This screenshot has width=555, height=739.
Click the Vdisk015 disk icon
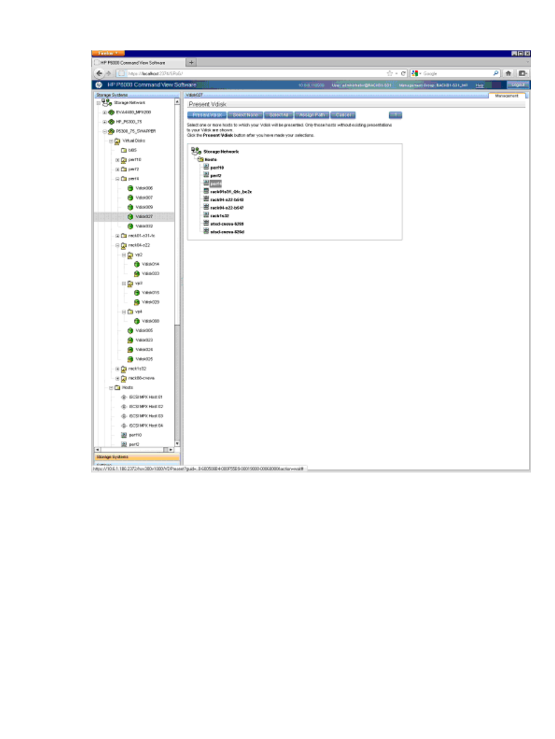pyautogui.click(x=137, y=293)
